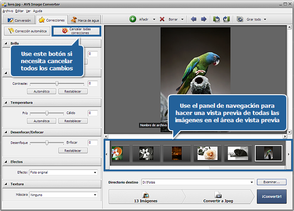Click the Contraste slider handle
This screenshot has width=294, height=211.
pos(57,83)
